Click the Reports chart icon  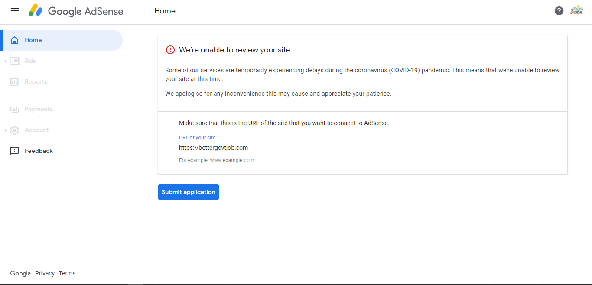point(14,82)
